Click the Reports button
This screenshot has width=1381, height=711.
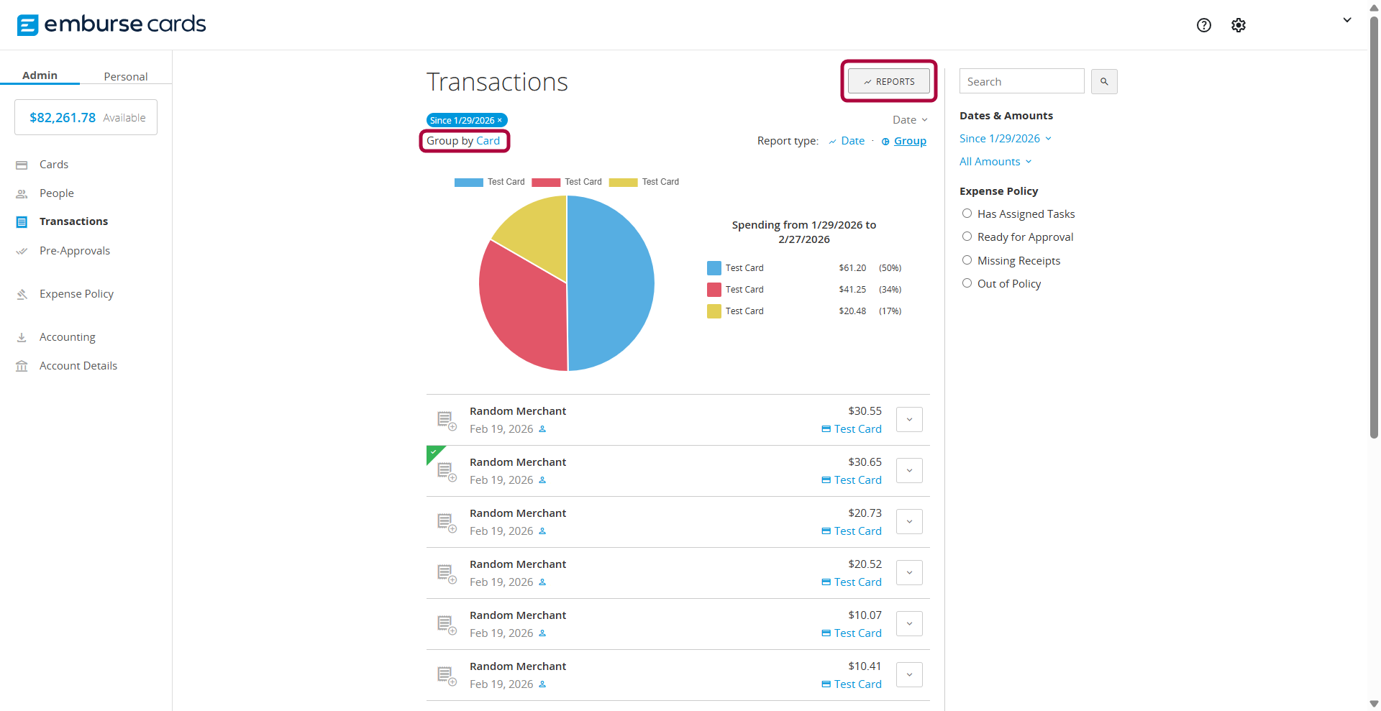(x=888, y=82)
